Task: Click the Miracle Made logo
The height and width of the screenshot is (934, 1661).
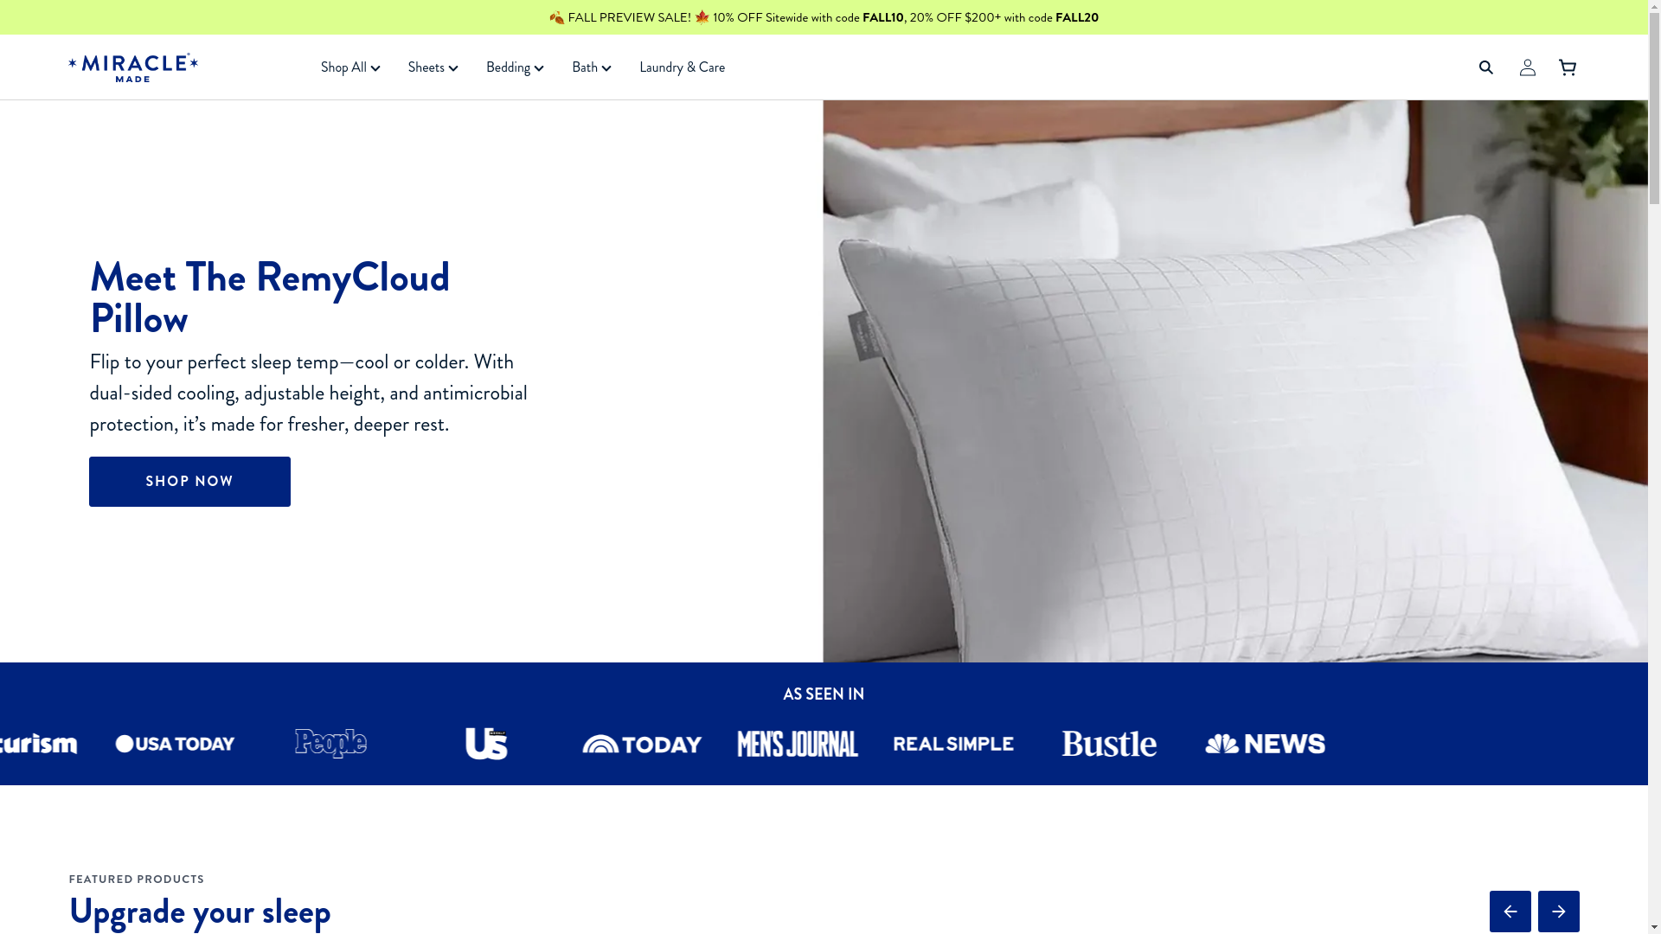Action: [132, 67]
